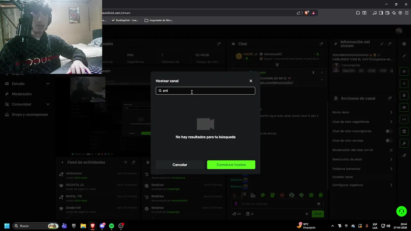This screenshot has width=411, height=231.
Task: Open Spotify from taskbar
Action: (111, 226)
